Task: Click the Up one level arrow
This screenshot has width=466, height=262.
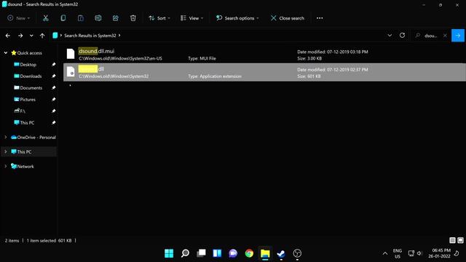Action: tap(42, 36)
